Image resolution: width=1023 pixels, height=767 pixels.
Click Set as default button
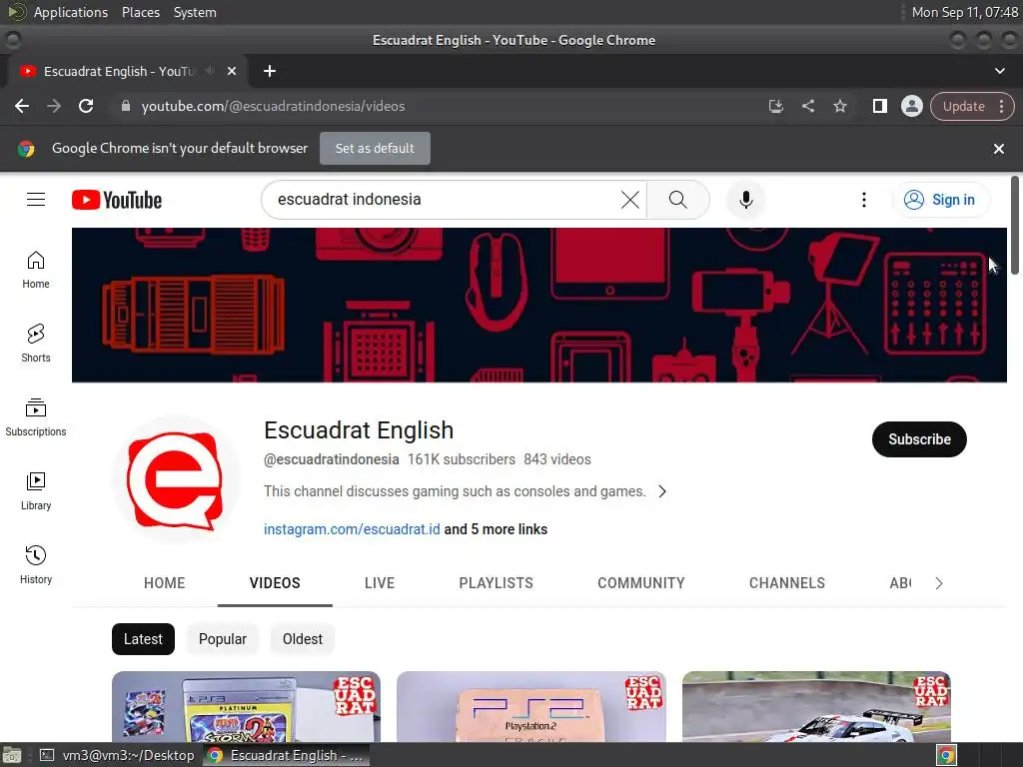(375, 149)
